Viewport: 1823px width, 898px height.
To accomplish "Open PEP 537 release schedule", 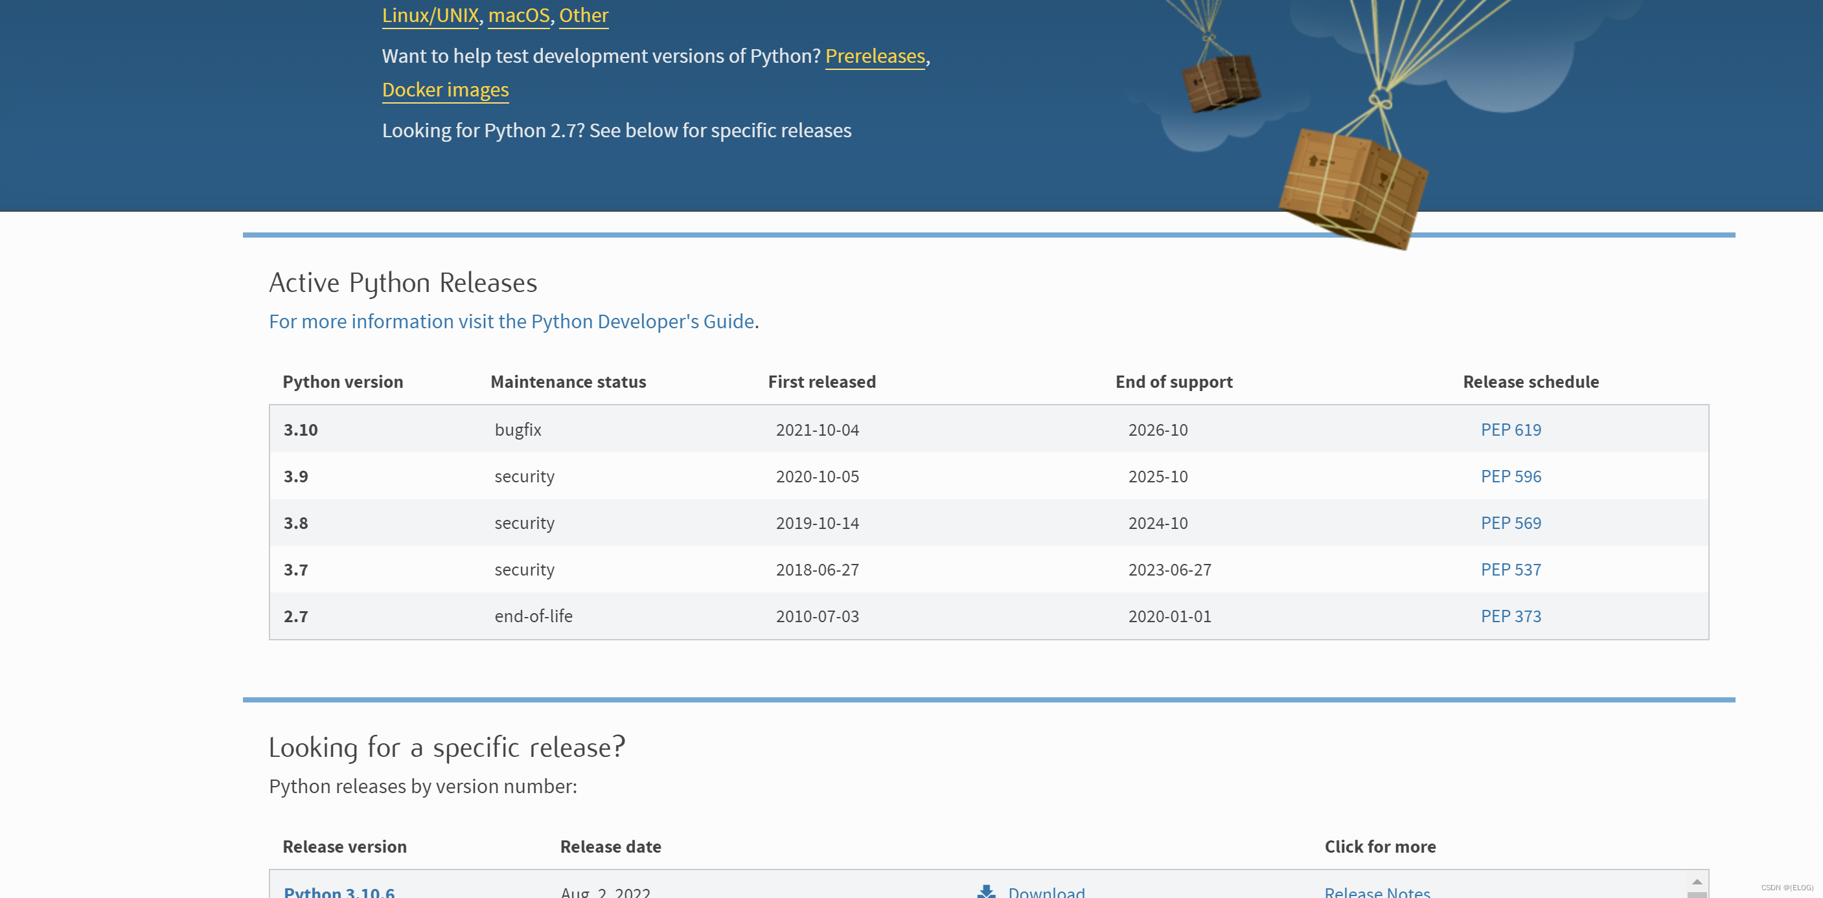I will (1510, 570).
